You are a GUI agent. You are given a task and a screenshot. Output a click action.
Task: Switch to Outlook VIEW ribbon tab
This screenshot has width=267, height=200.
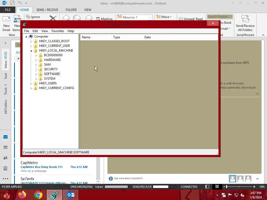[88, 10]
